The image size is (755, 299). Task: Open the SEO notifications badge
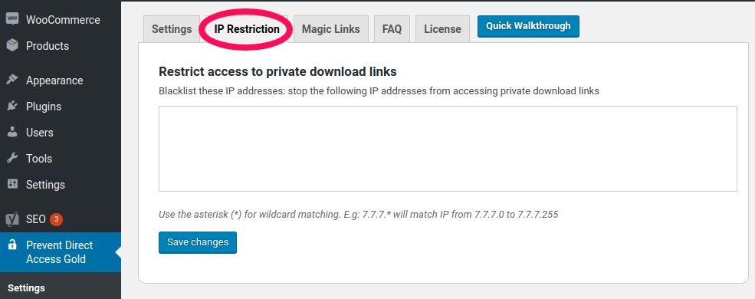[56, 219]
